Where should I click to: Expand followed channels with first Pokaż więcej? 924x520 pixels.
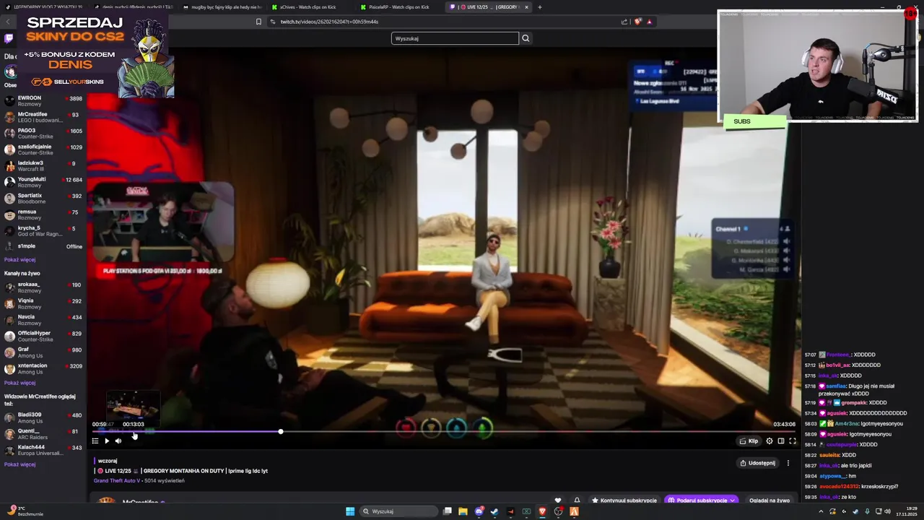coord(19,259)
